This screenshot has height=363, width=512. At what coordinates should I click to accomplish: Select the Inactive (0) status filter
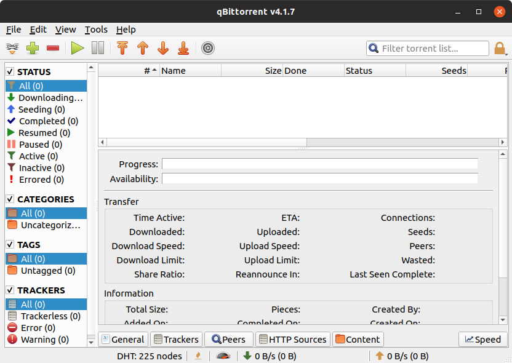point(46,168)
